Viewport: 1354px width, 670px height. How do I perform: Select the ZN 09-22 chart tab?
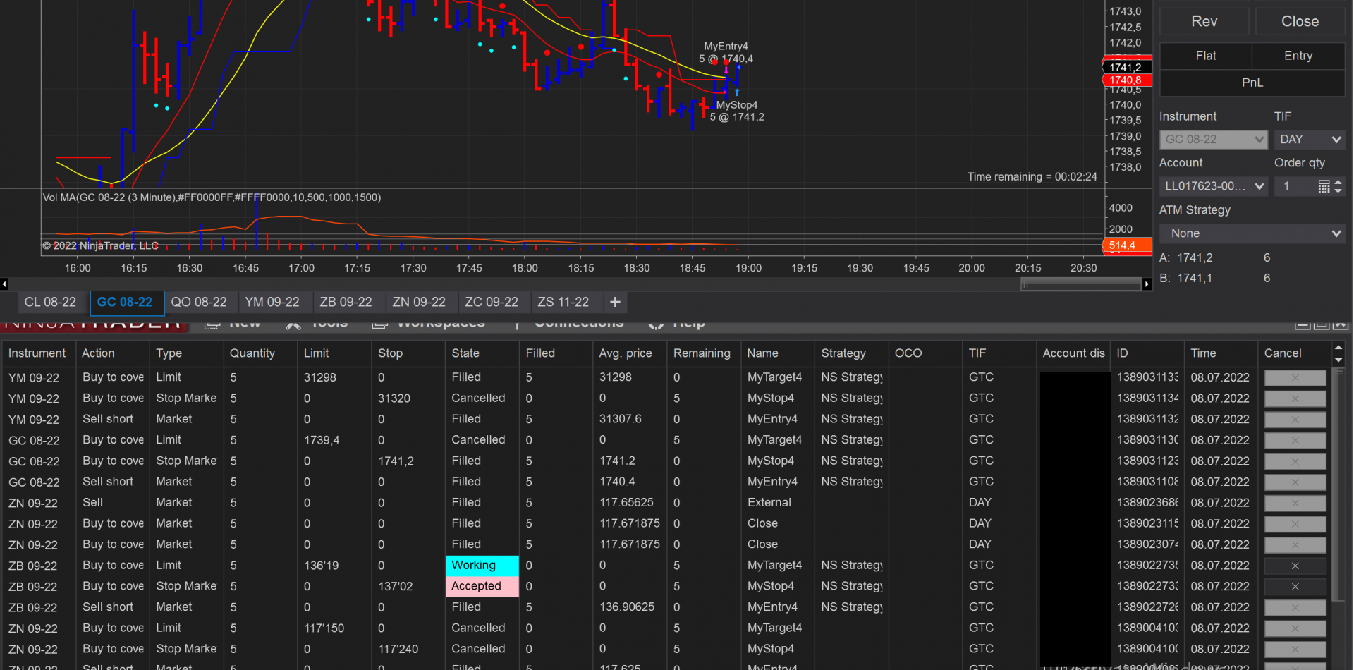419,302
